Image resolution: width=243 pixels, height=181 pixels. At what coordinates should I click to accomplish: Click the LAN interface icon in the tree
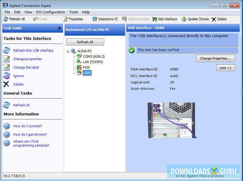pyautogui.click(x=79, y=62)
